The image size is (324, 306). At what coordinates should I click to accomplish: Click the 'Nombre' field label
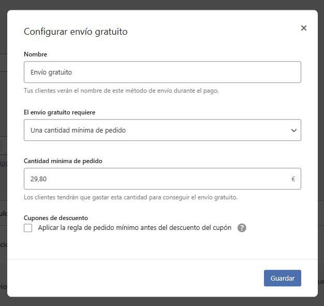35,54
